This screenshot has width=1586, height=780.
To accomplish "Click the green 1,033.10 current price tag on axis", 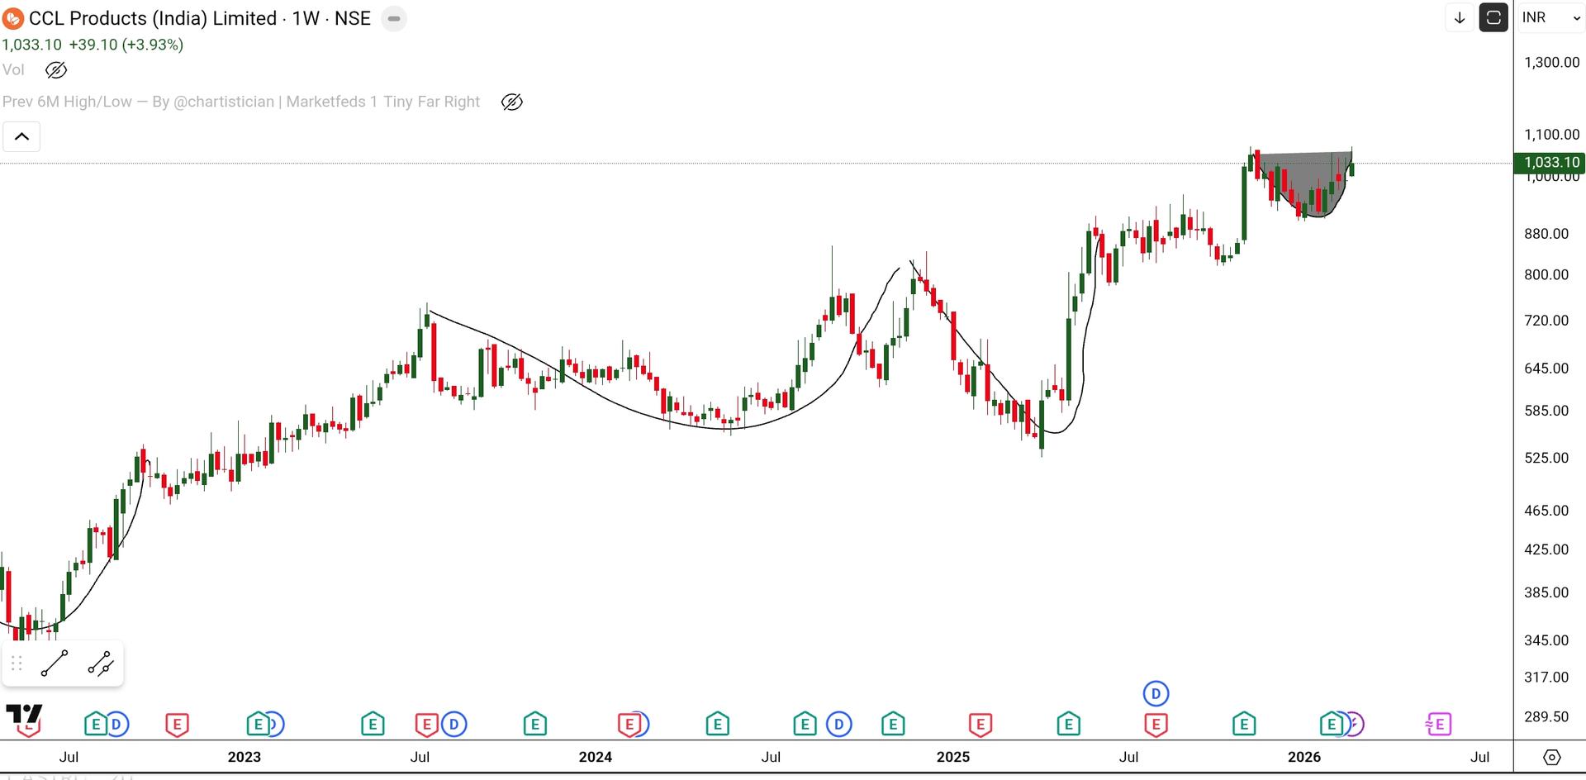I will tap(1550, 163).
